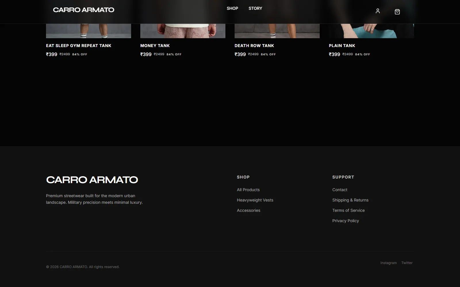
Task: Visit the Twitter footer link
Action: (407, 263)
